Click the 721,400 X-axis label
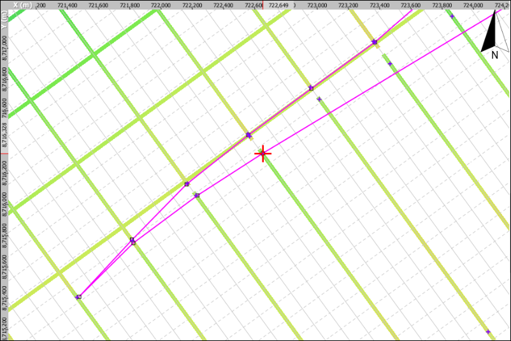 coord(67,5)
